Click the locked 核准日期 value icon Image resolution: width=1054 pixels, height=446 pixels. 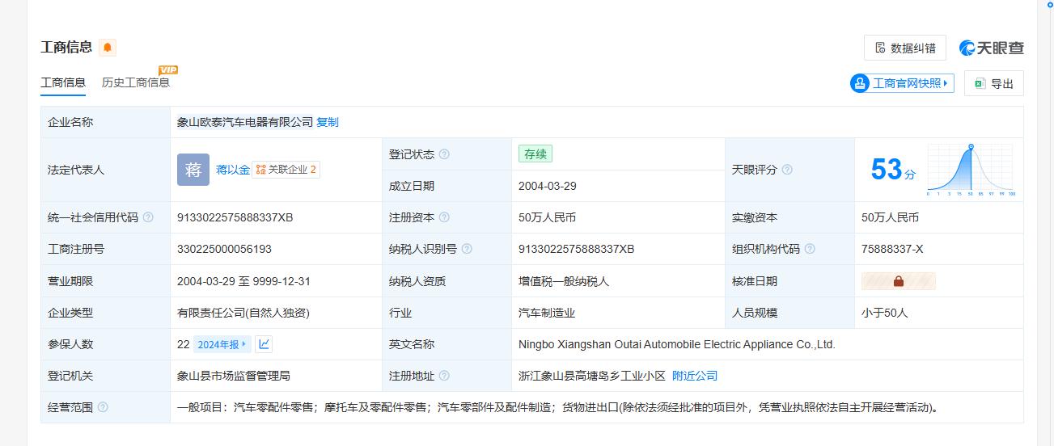tap(899, 281)
